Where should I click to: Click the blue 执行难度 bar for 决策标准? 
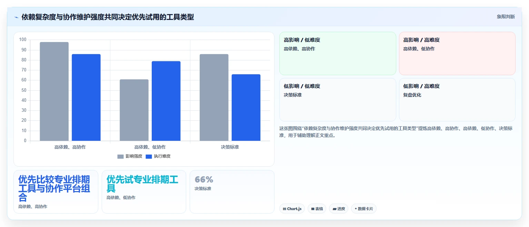click(x=246, y=108)
